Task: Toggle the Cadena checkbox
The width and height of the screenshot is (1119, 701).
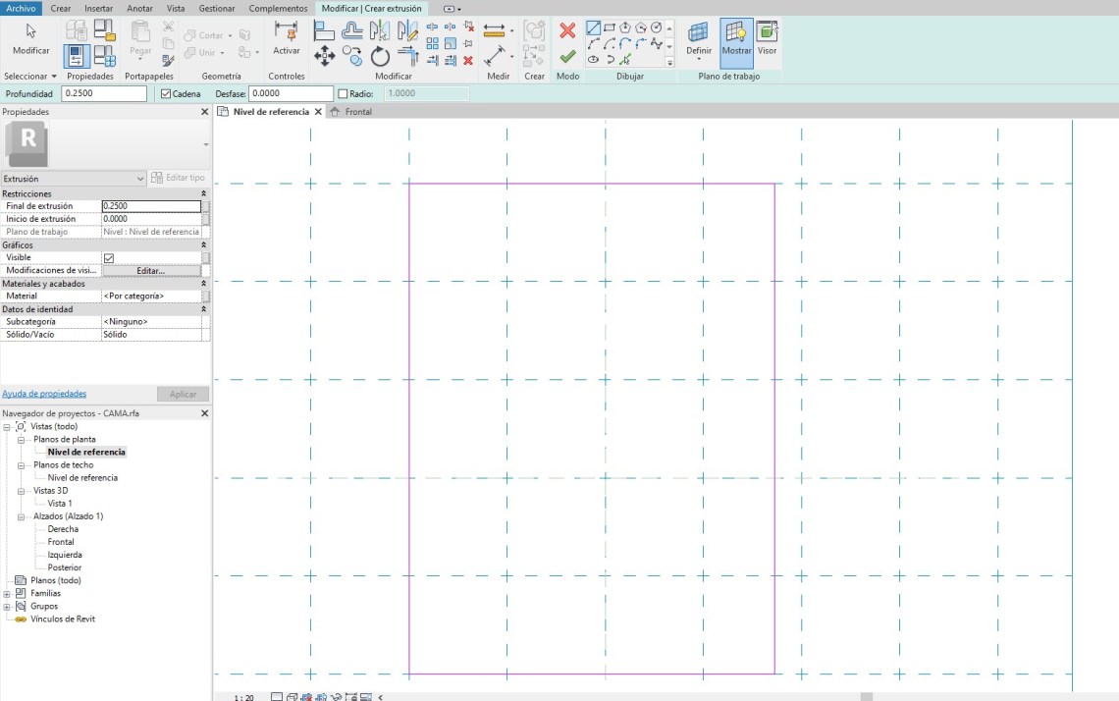Action: (x=166, y=94)
